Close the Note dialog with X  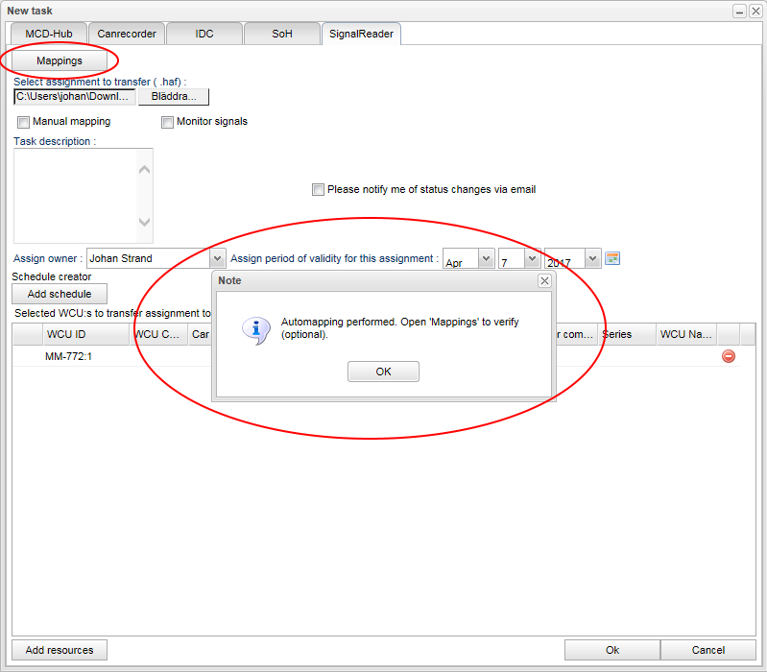coord(544,280)
